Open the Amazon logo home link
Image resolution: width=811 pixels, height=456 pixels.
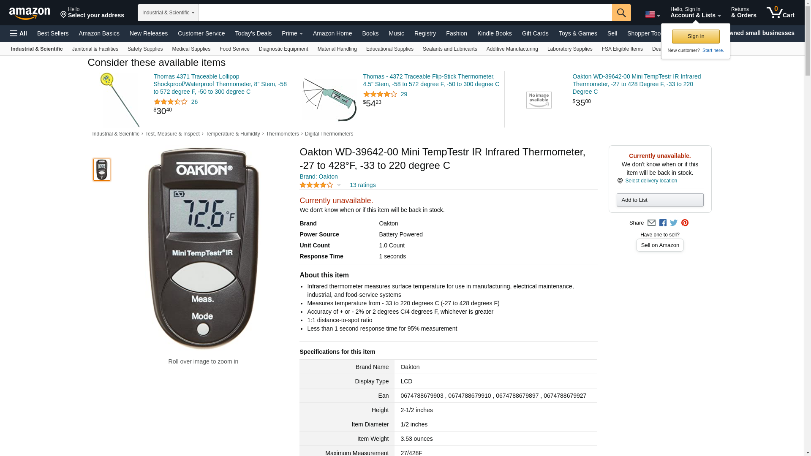[30, 13]
